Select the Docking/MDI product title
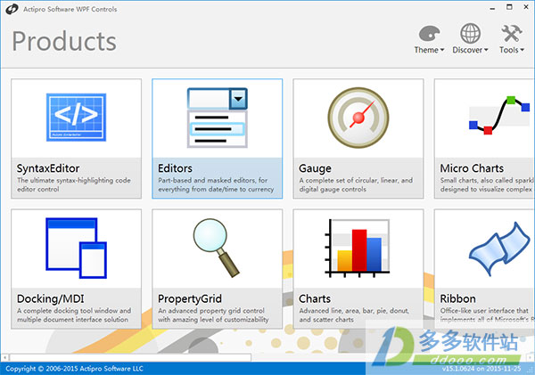The width and height of the screenshot is (535, 375). coord(51,299)
